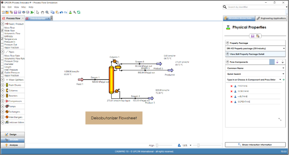Click the green Refresh icon
The height and width of the screenshot is (155, 289).
[79, 12]
